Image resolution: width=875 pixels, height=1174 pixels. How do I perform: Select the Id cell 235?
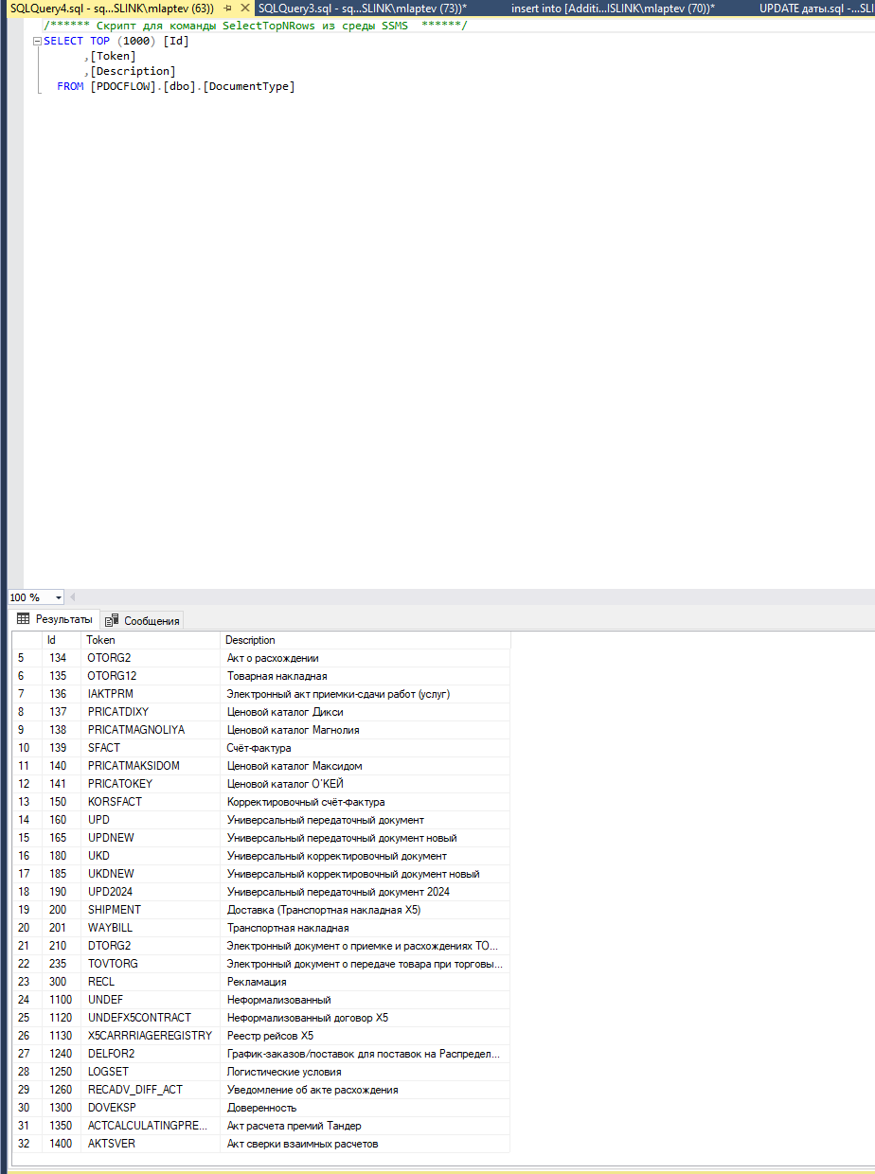[62, 964]
